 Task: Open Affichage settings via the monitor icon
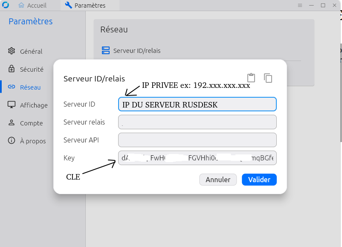(x=12, y=105)
